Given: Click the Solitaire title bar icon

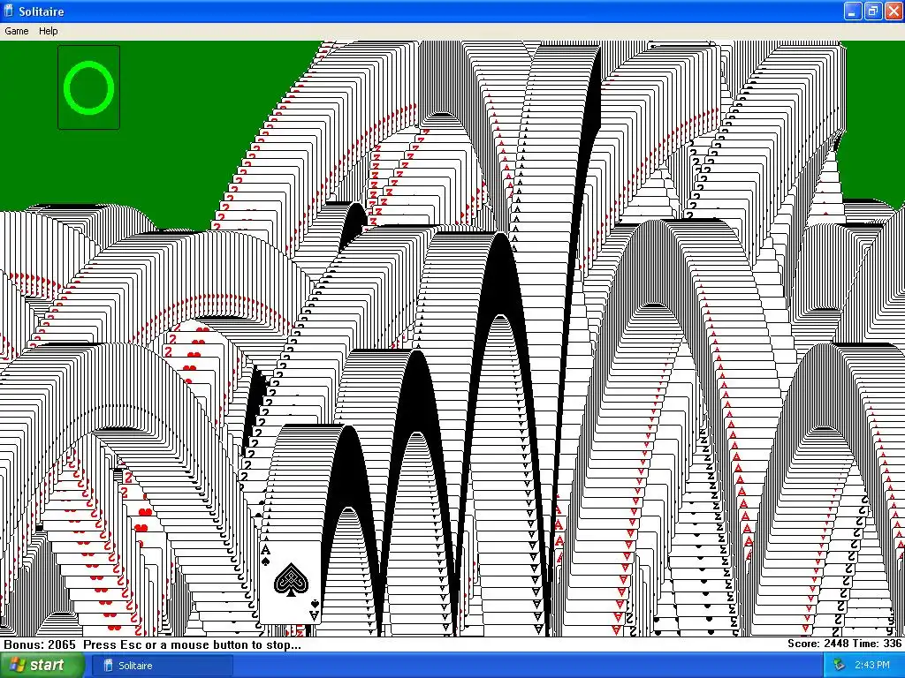Looking at the screenshot, I should point(9,11).
